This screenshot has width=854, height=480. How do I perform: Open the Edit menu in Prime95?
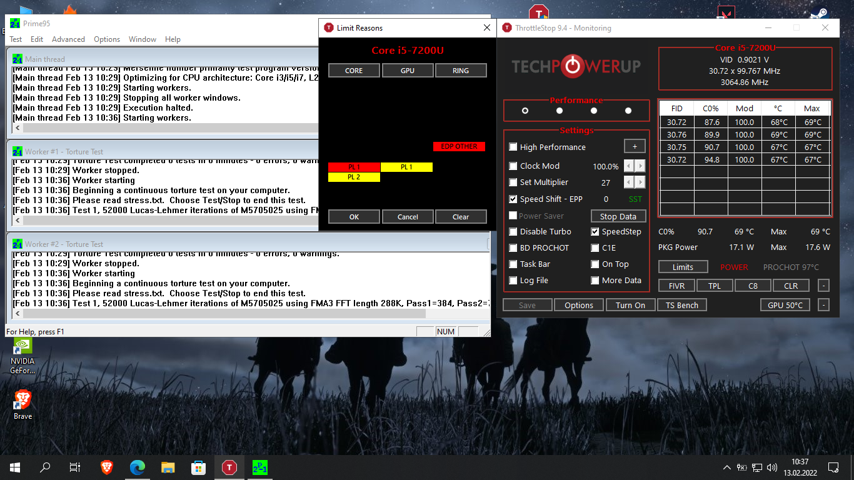[37, 39]
